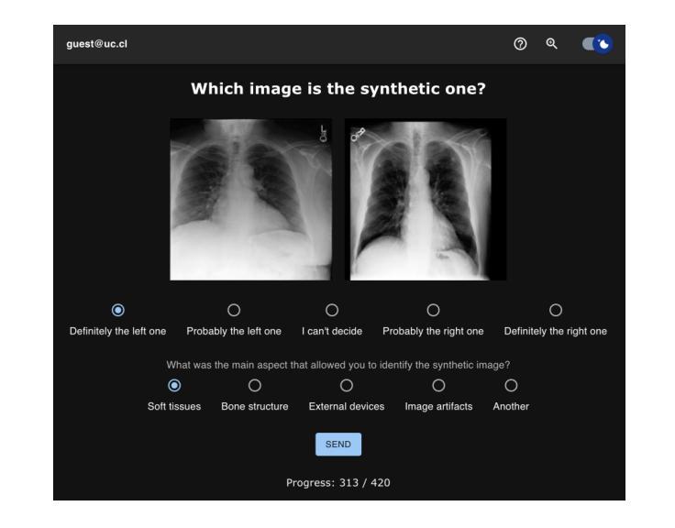This screenshot has width=675, height=528.
Task: Select "Probably the right one" radio
Action: [433, 310]
